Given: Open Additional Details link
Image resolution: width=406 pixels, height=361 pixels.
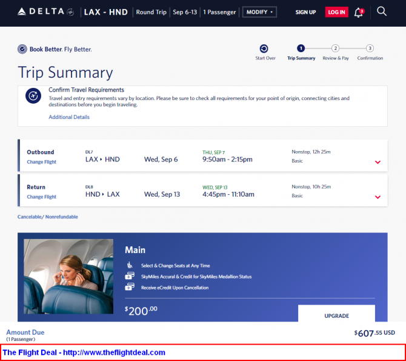Looking at the screenshot, I should 68,117.
